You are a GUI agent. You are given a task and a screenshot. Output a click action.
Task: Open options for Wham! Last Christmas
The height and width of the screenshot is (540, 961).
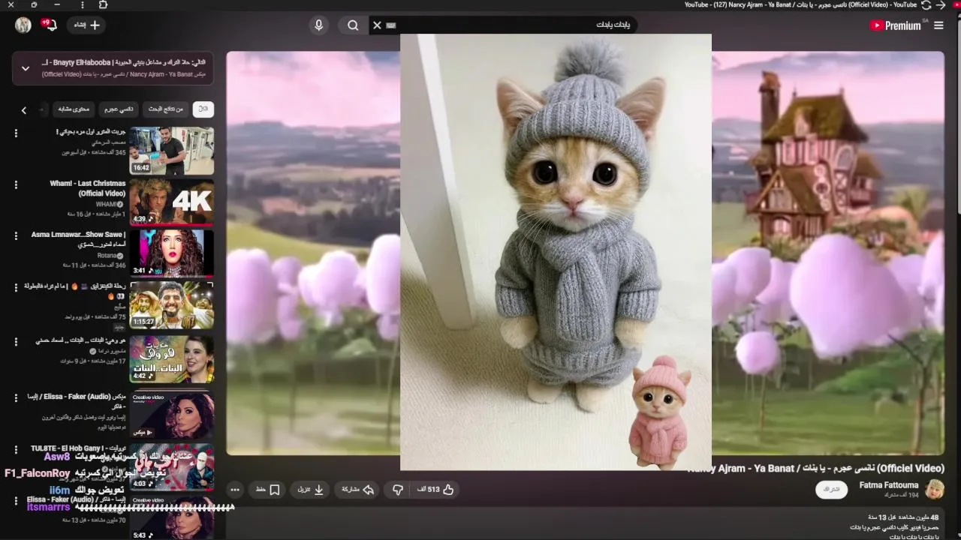pos(16,184)
